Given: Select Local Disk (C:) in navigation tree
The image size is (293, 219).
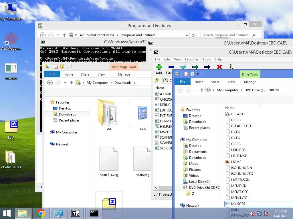Looking at the screenshot, I should click(199, 182).
